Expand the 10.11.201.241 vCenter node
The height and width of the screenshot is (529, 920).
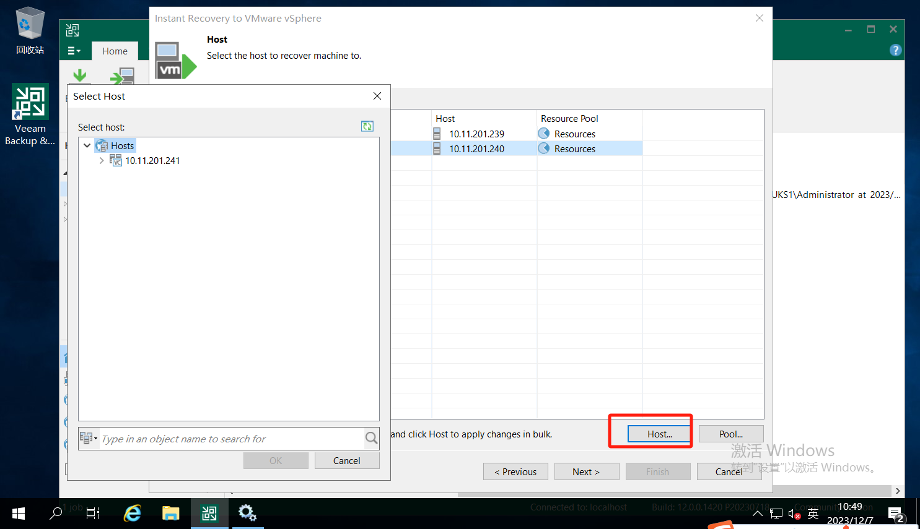(102, 161)
